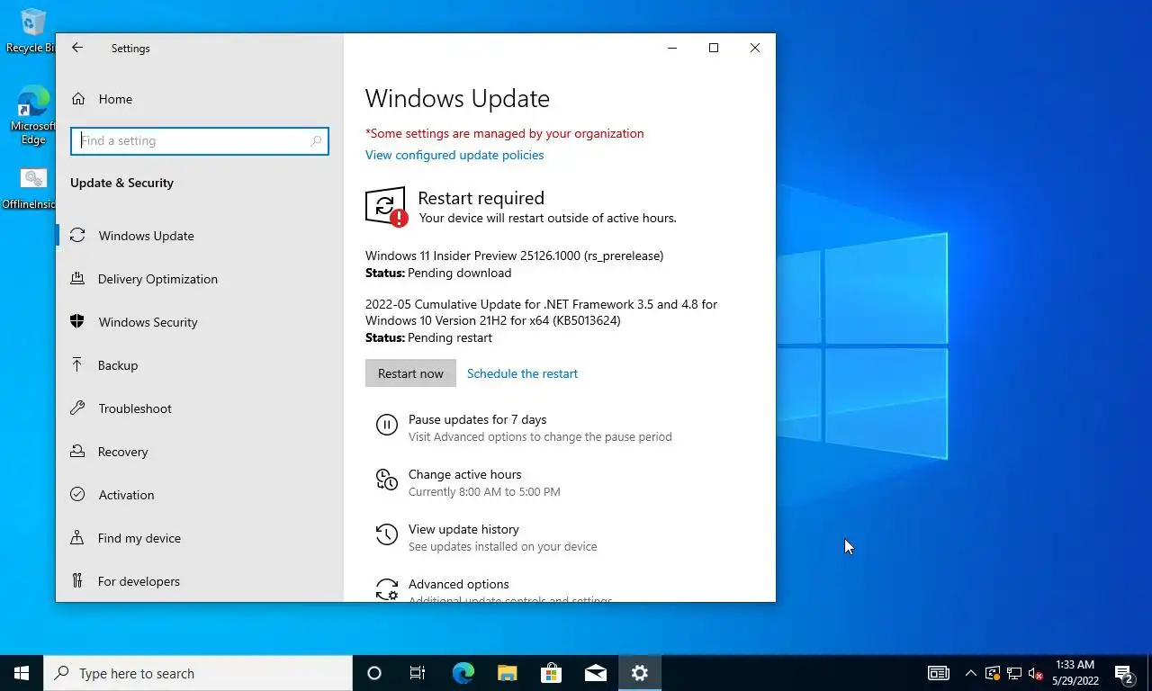
Task: Click the Delivery Optimization icon
Action: pyautogui.click(x=78, y=279)
